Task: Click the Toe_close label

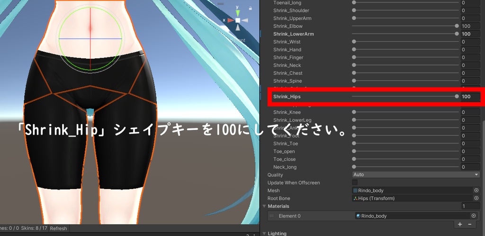Action: coord(284,159)
